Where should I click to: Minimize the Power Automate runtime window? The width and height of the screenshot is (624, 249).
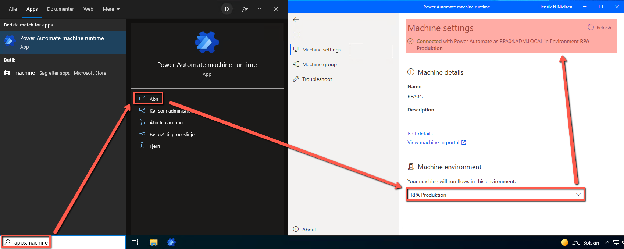pyautogui.click(x=585, y=7)
